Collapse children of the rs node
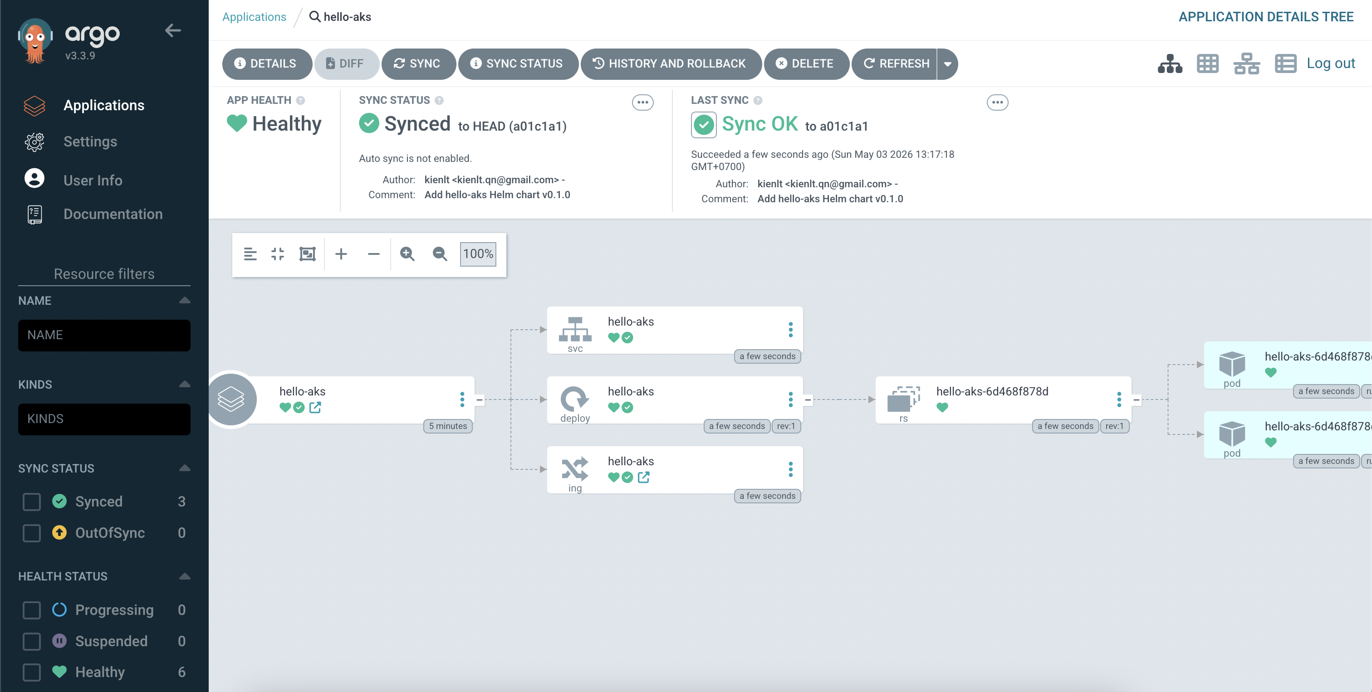The height and width of the screenshot is (692, 1372). [1137, 400]
